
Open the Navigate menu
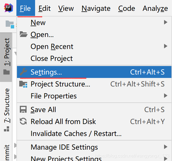point(96,9)
